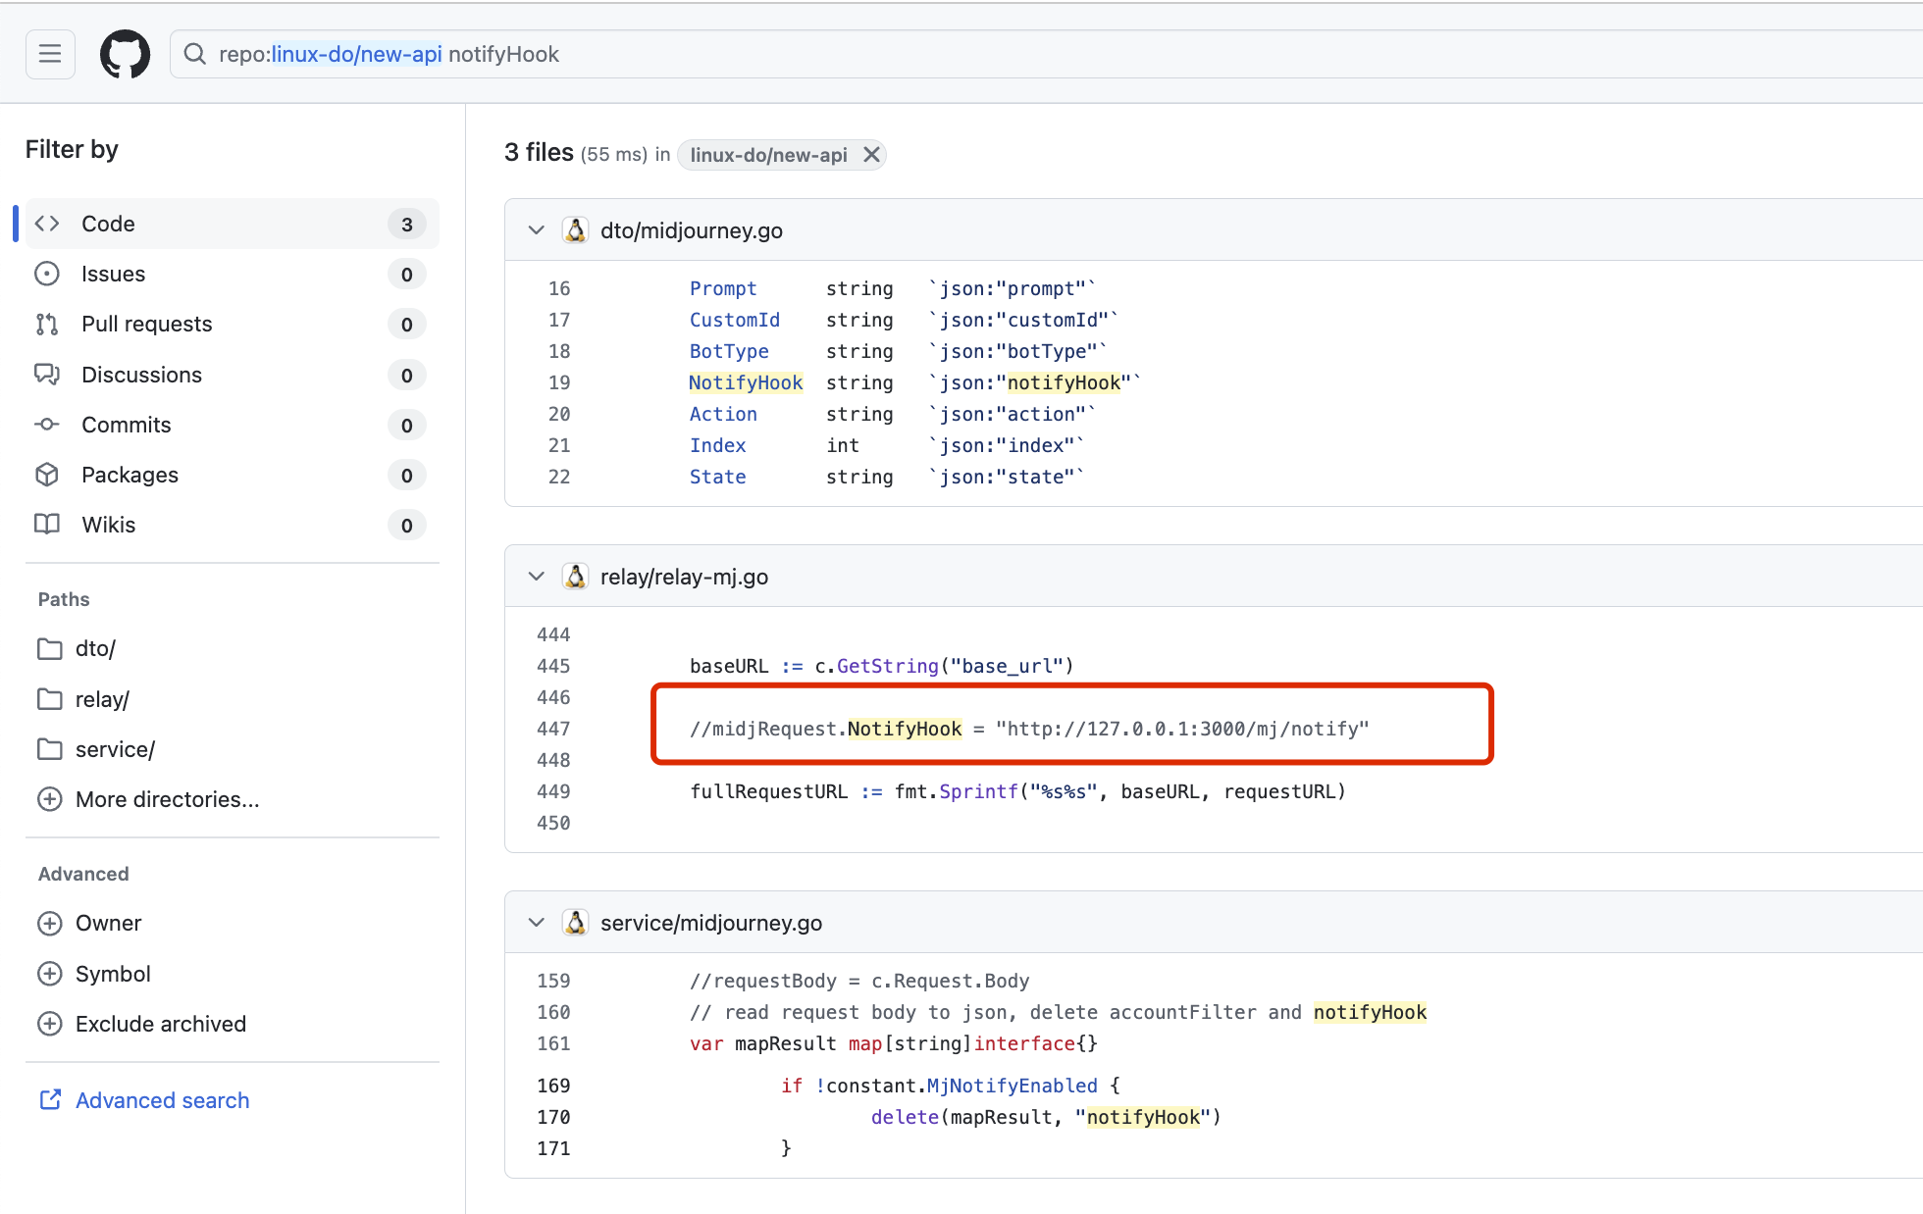Open the relay/relay-mj.go file link

(684, 577)
